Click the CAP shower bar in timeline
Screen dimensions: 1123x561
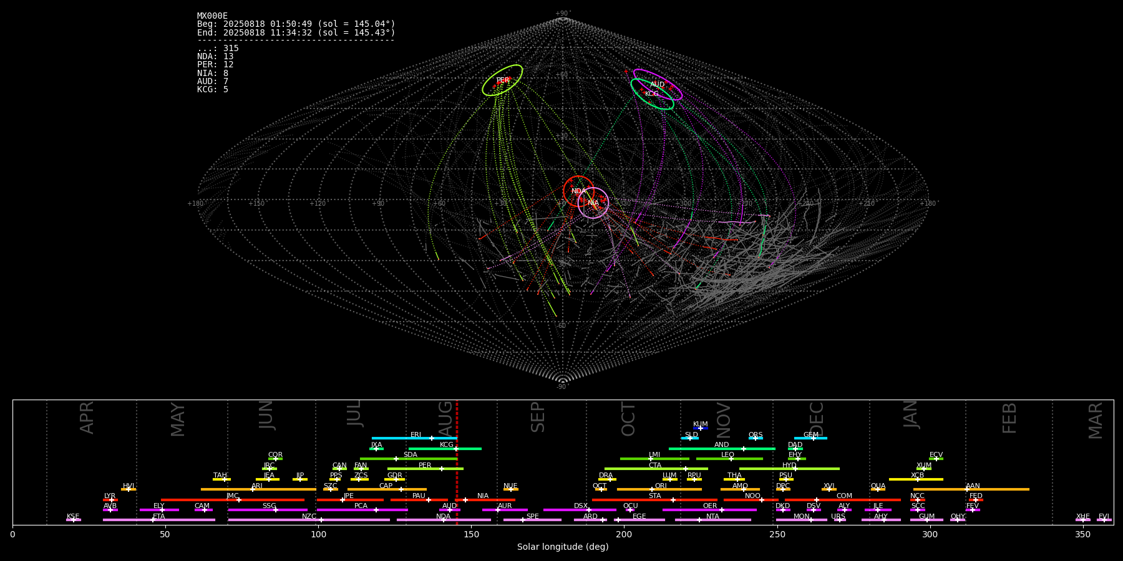point(387,489)
